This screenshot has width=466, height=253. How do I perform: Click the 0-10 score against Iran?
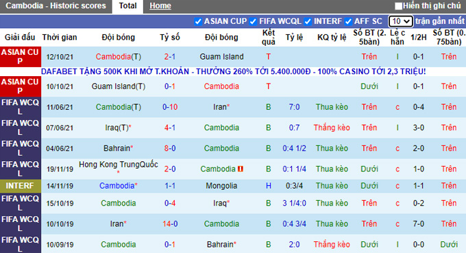pos(170,107)
